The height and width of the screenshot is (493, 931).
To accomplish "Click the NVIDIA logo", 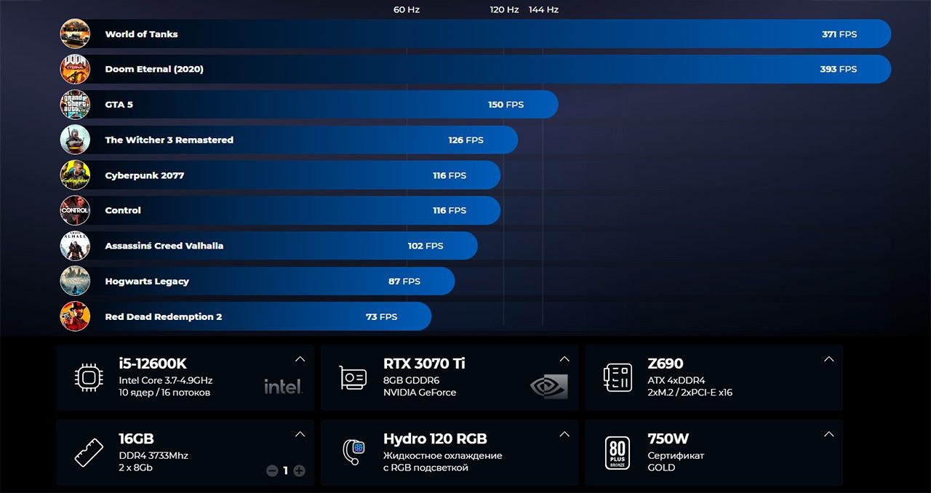I will click(548, 386).
